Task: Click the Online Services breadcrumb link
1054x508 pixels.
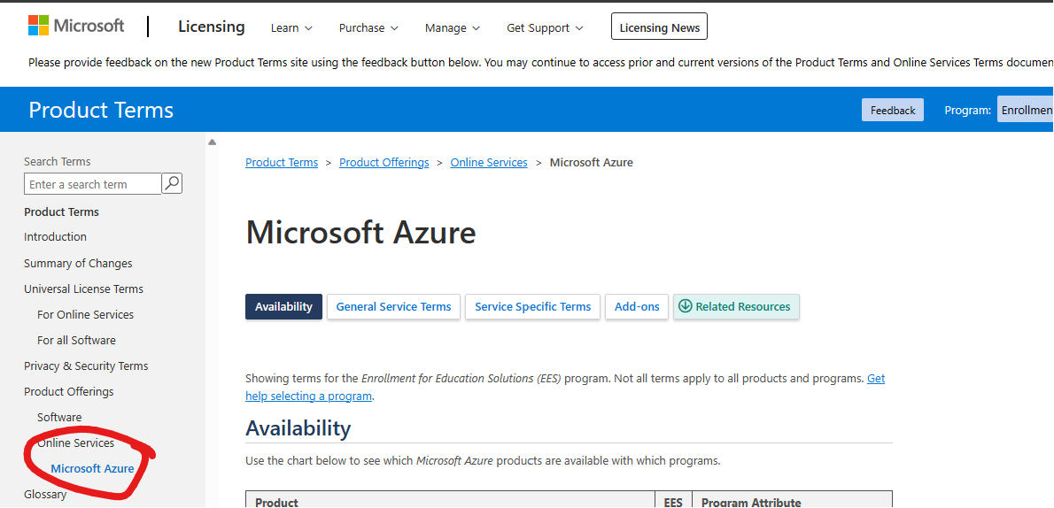Action: [x=489, y=163]
